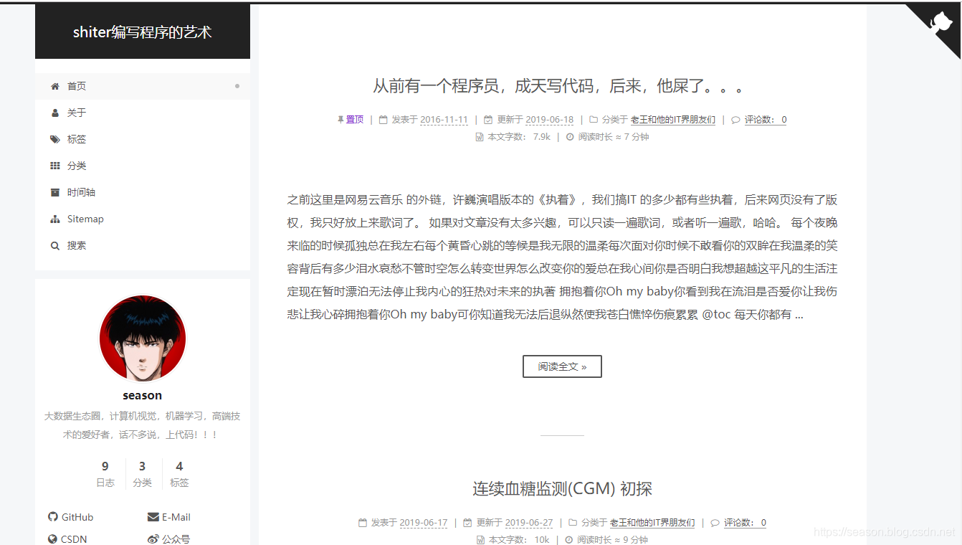This screenshot has height=545, width=962.
Task: Click the Weibo icon beside 公众号
Action: [152, 539]
